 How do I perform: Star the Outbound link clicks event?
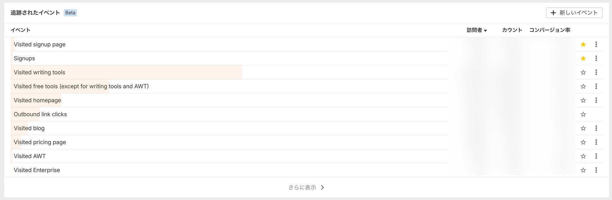(583, 114)
